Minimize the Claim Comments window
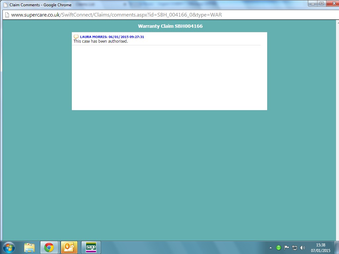The height and width of the screenshot is (254, 339). [x=313, y=3]
